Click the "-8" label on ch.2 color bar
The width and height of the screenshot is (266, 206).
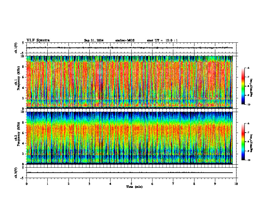(248, 142)
